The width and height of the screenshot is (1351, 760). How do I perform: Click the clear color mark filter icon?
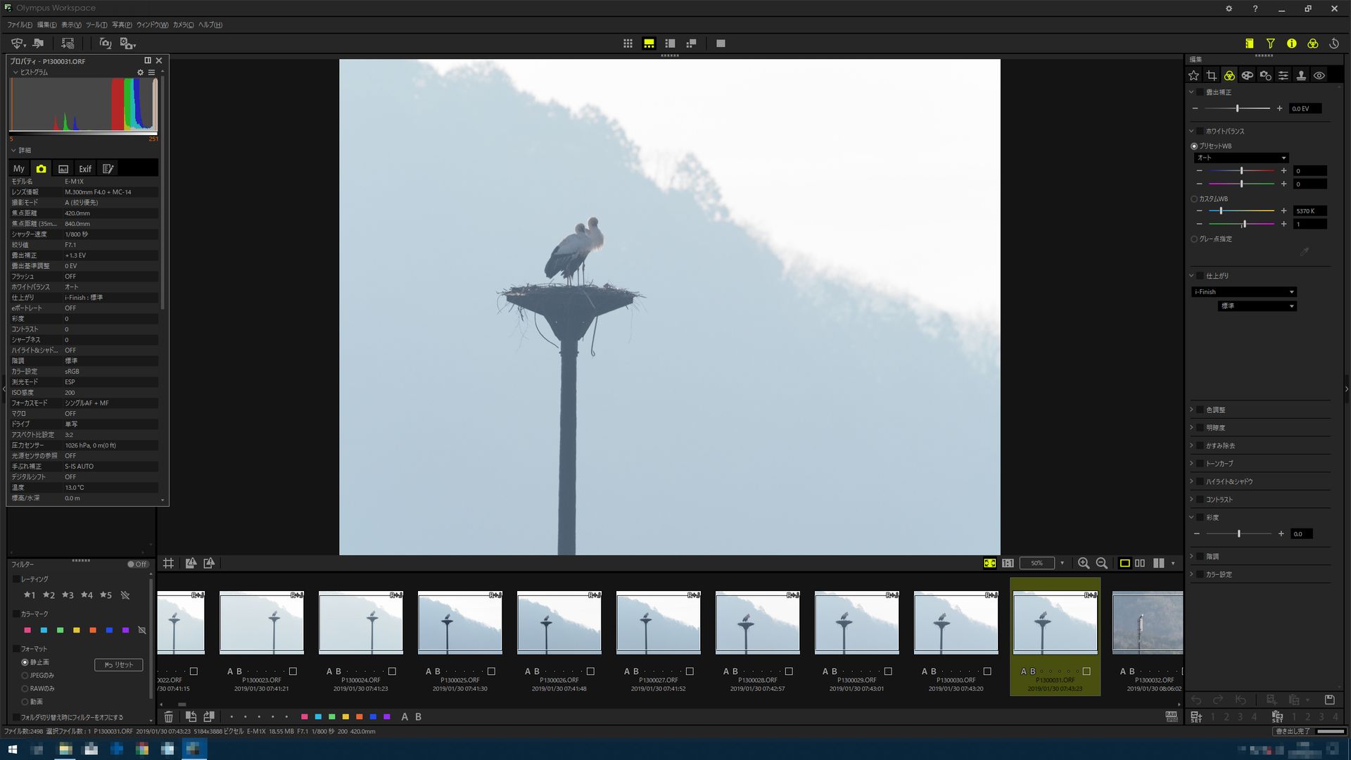[142, 630]
